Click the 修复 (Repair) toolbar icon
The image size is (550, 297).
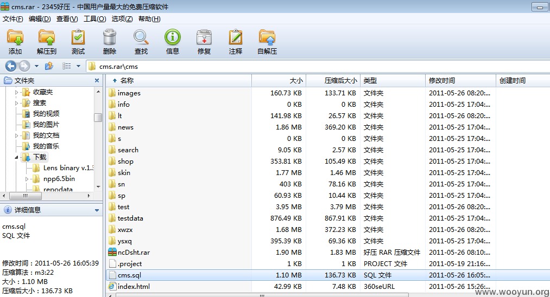(x=204, y=37)
